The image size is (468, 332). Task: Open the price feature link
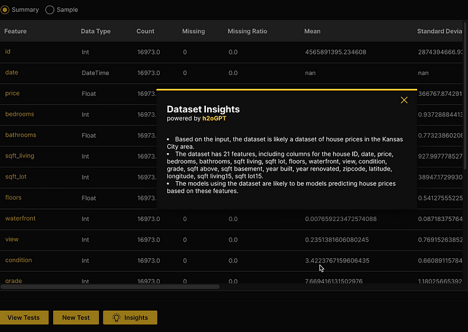(12, 94)
